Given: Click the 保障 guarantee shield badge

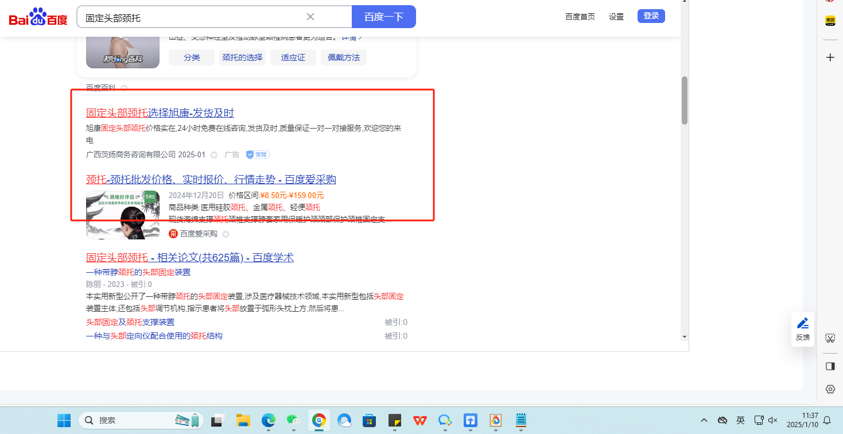Looking at the screenshot, I should pyautogui.click(x=258, y=154).
